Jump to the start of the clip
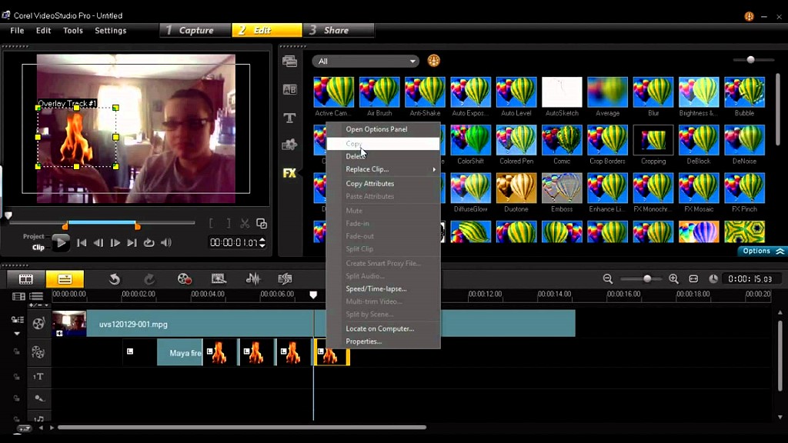The width and height of the screenshot is (788, 443). pyautogui.click(x=82, y=243)
